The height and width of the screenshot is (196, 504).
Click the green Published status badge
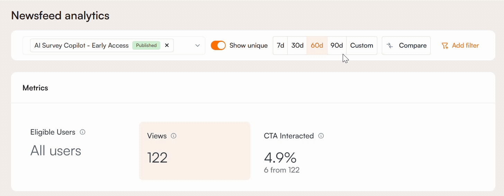coord(146,46)
